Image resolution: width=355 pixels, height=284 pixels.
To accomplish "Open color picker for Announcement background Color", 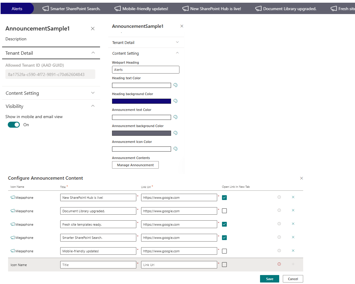I will 176,133.
